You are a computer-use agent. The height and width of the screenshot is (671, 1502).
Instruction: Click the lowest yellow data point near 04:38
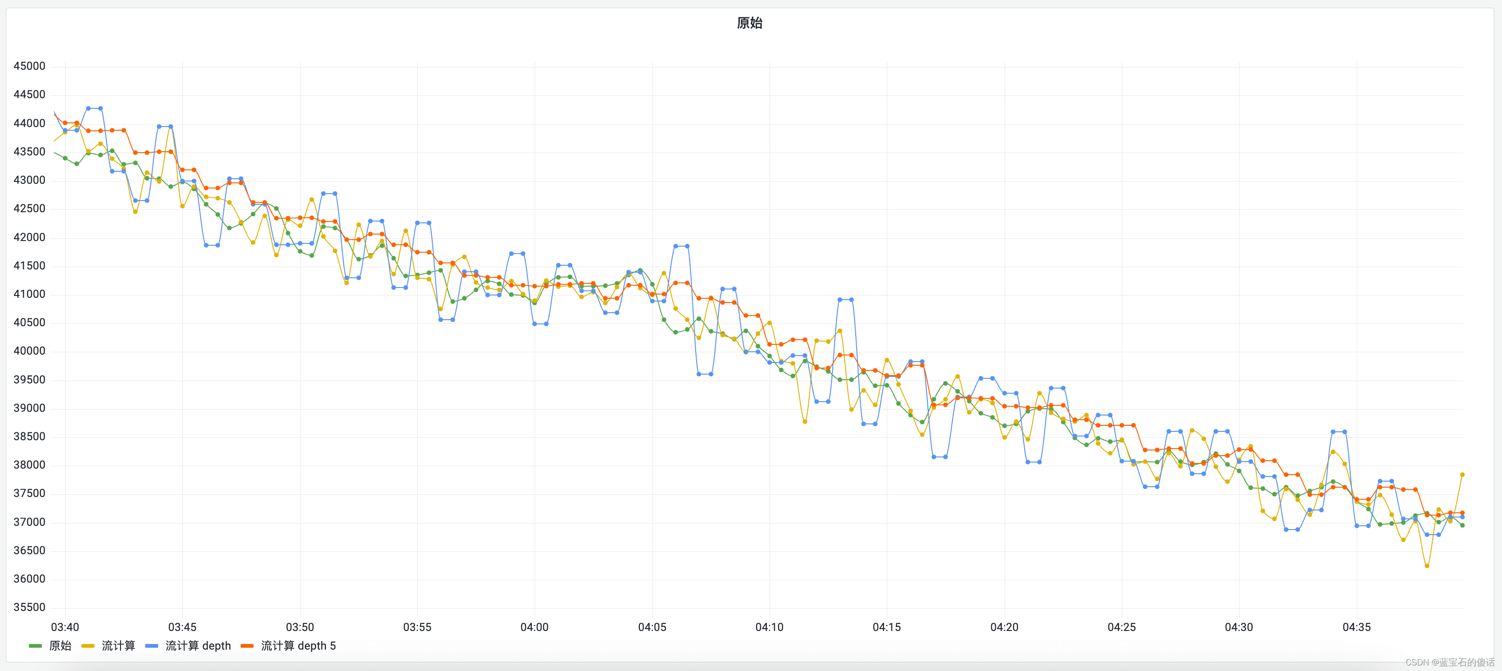click(x=1427, y=566)
